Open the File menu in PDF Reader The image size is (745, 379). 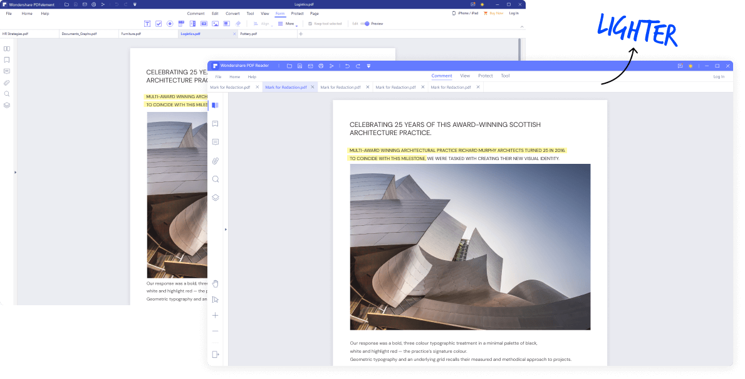point(218,77)
